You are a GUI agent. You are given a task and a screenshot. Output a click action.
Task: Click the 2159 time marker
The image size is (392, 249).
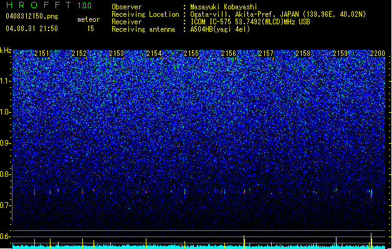pos(340,54)
